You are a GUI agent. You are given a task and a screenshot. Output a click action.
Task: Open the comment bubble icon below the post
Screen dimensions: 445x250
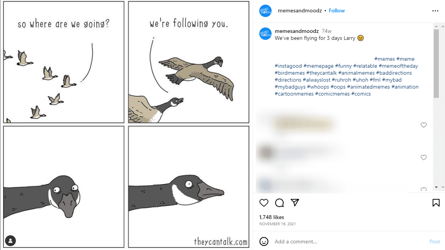tap(279, 202)
